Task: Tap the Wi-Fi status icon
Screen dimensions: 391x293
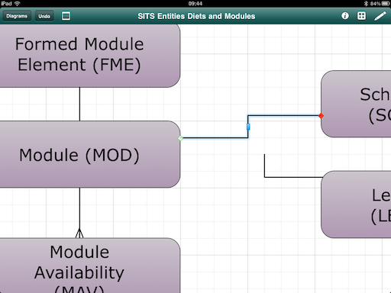Action: (18, 3)
